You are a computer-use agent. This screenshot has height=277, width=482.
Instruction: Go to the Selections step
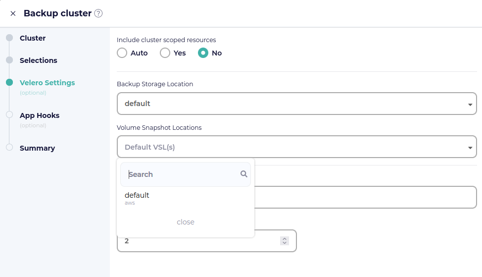[39, 60]
